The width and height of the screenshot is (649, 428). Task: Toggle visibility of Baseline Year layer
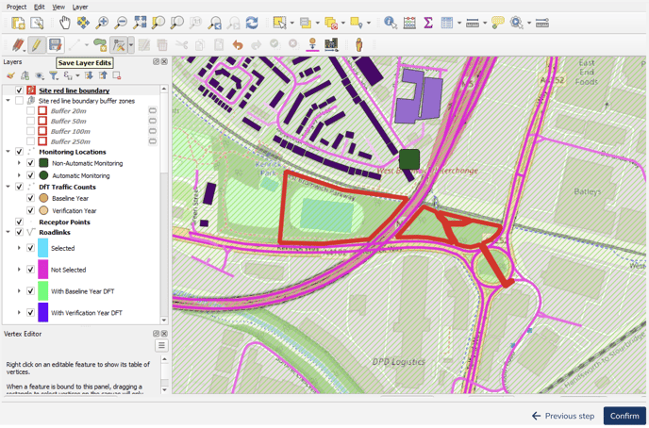(x=30, y=199)
